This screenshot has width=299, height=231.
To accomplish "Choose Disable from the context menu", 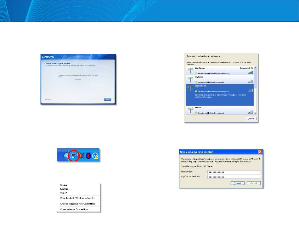I will pos(64,185).
